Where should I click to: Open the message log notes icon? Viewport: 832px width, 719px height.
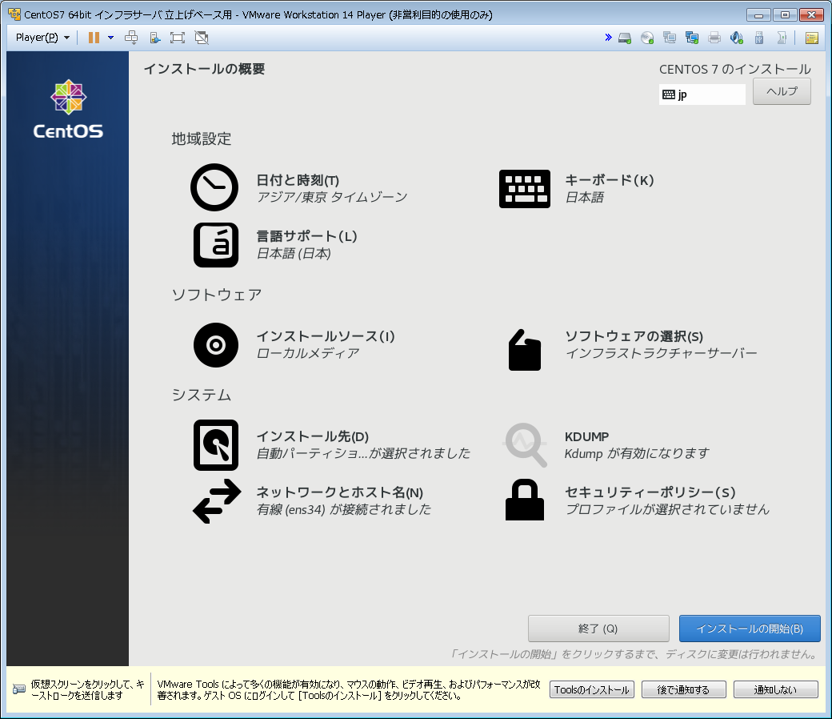point(811,38)
